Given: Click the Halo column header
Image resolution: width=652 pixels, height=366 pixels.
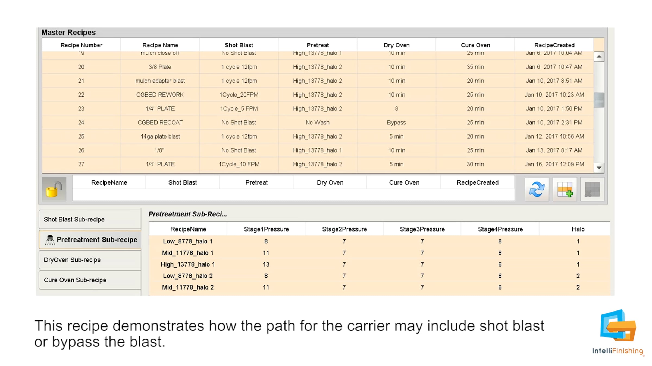Looking at the screenshot, I should coord(578,229).
